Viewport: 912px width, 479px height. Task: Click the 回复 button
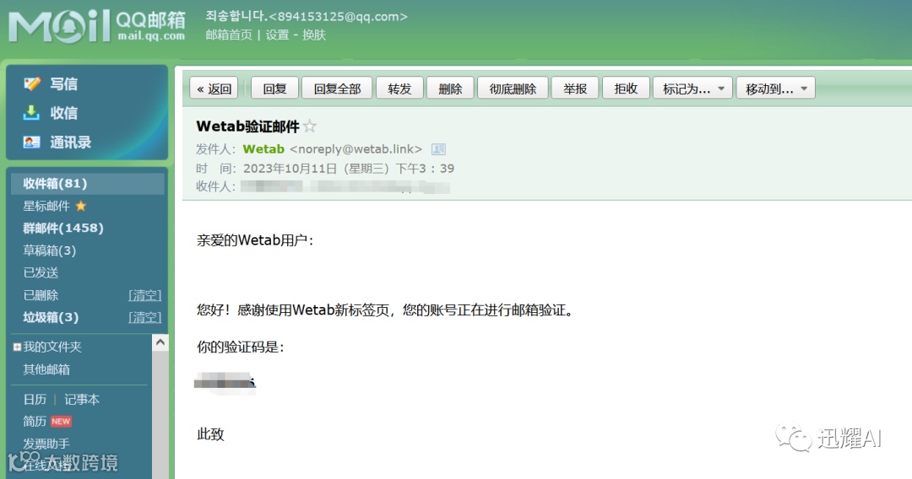click(x=275, y=89)
